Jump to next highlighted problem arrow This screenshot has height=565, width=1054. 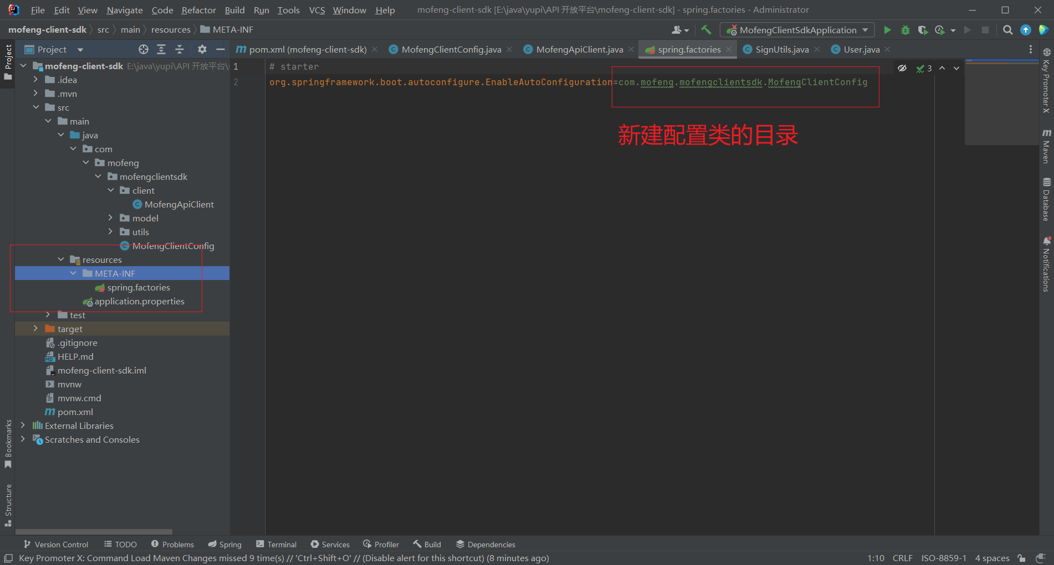click(x=956, y=68)
